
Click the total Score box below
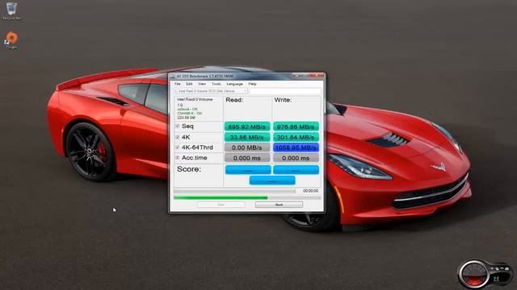pos(272,180)
